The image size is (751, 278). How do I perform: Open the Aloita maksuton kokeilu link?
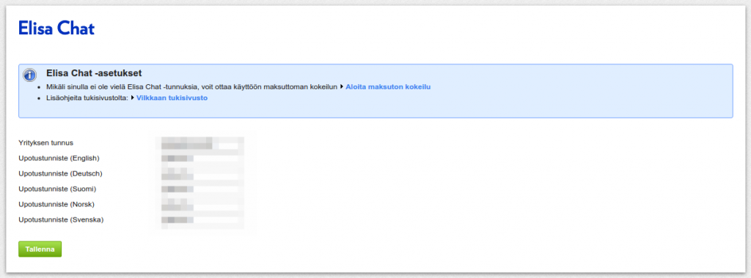pyautogui.click(x=388, y=87)
